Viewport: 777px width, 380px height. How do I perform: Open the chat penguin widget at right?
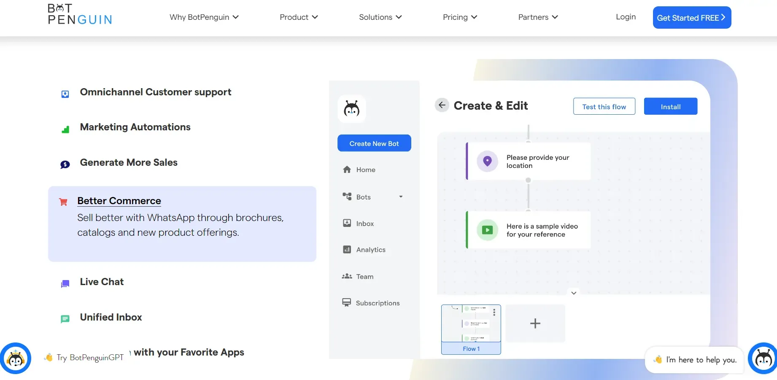click(x=763, y=358)
